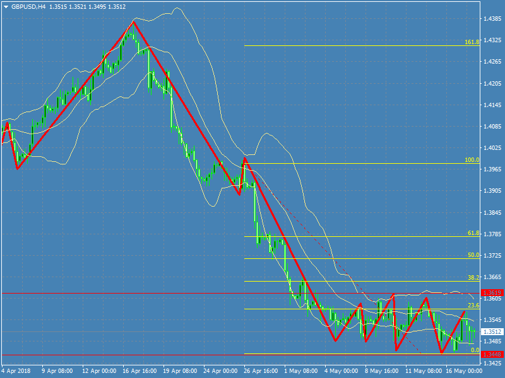This screenshot has height=378, width=505.
Task: Select the 0.0 Fibonacci level label
Action: [x=475, y=350]
